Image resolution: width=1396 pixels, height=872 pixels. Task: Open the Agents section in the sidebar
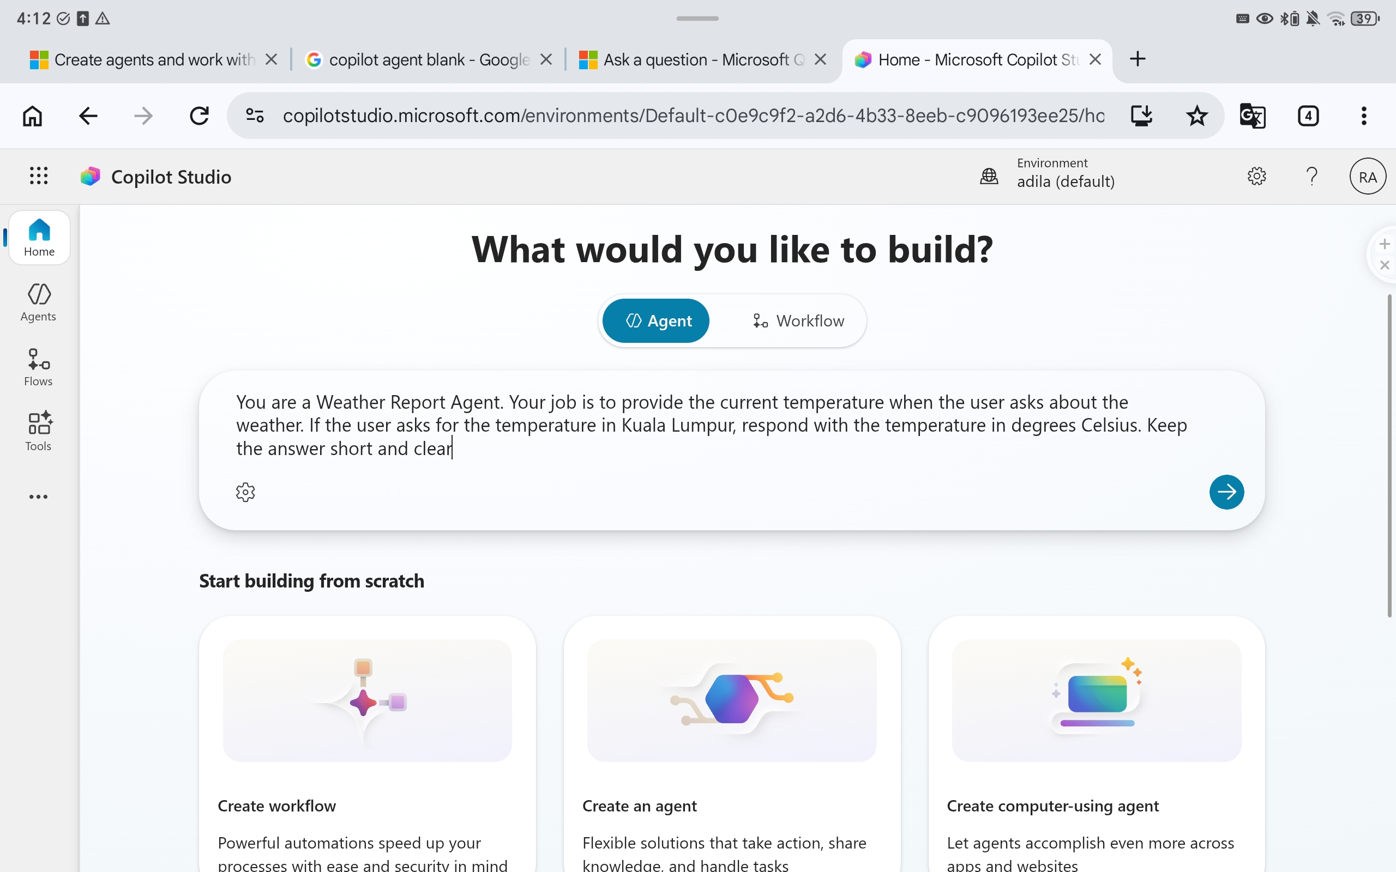39,302
